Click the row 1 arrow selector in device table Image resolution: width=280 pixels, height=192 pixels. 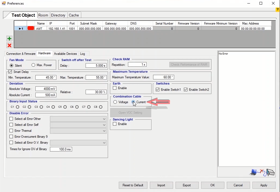(x=21, y=28)
